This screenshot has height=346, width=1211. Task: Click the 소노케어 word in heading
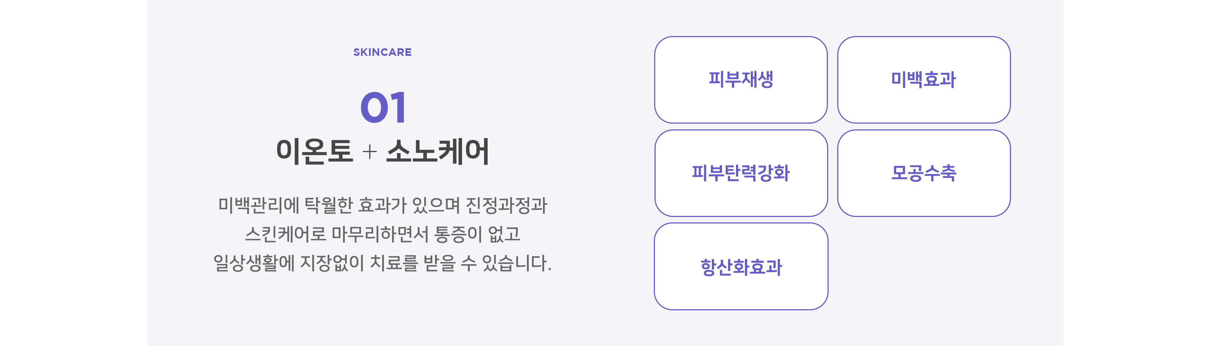coord(438,151)
